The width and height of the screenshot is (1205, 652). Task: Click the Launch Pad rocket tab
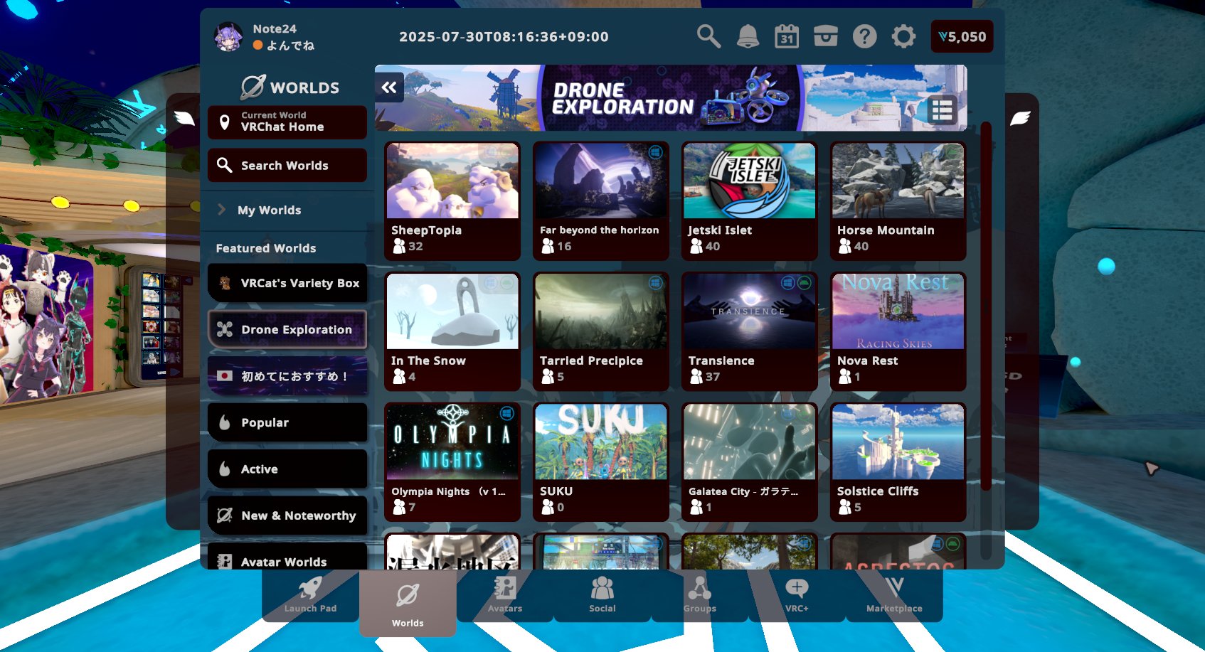tap(311, 596)
